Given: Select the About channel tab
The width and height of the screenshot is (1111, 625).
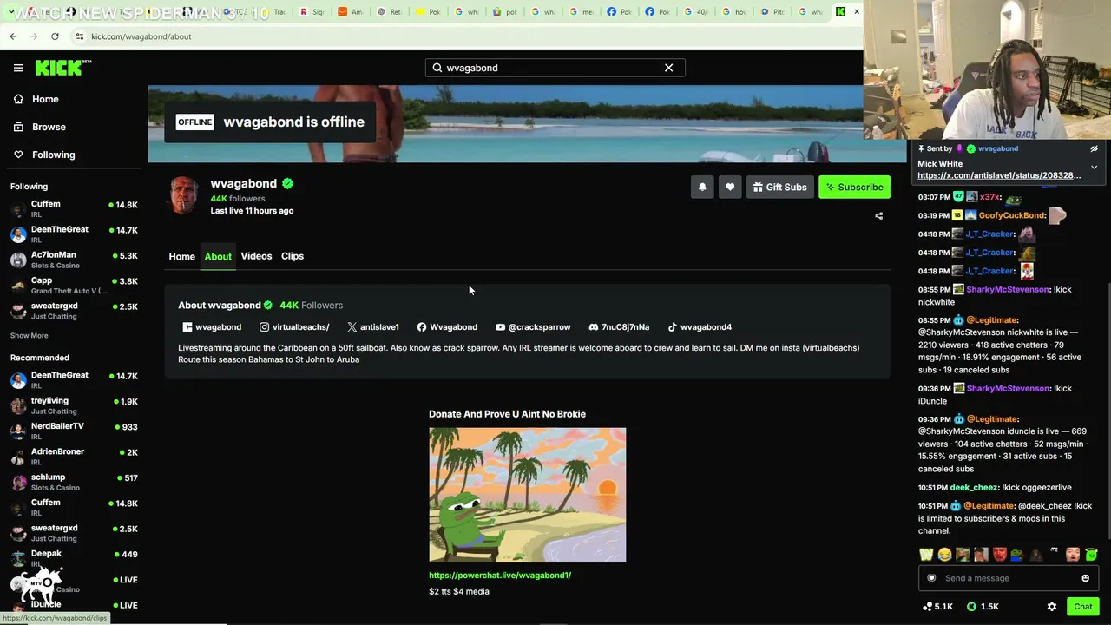Looking at the screenshot, I should (x=218, y=256).
